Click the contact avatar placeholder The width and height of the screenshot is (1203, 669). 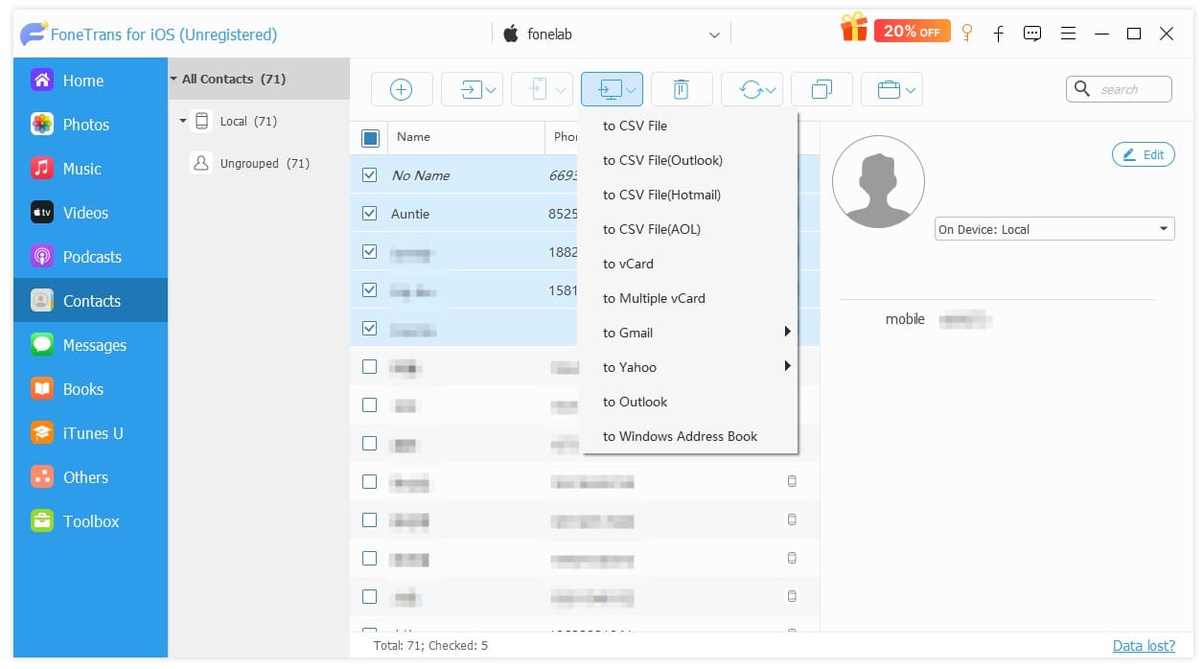878,181
